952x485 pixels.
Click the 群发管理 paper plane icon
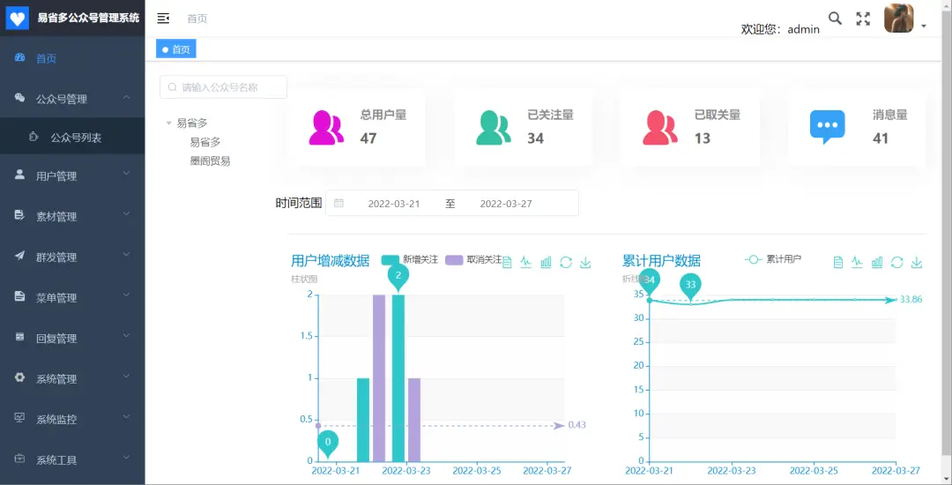(x=19, y=256)
